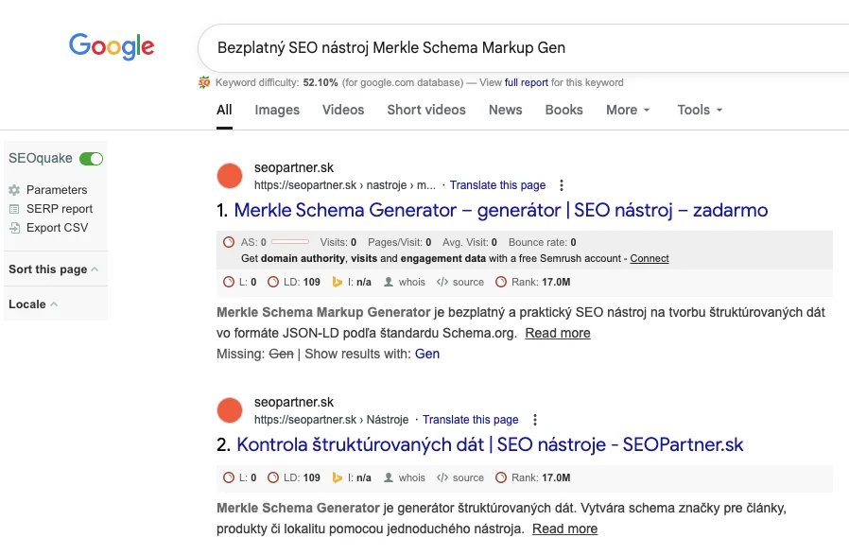Click into the Google search field
Screen dimensions: 849x555
coord(520,47)
